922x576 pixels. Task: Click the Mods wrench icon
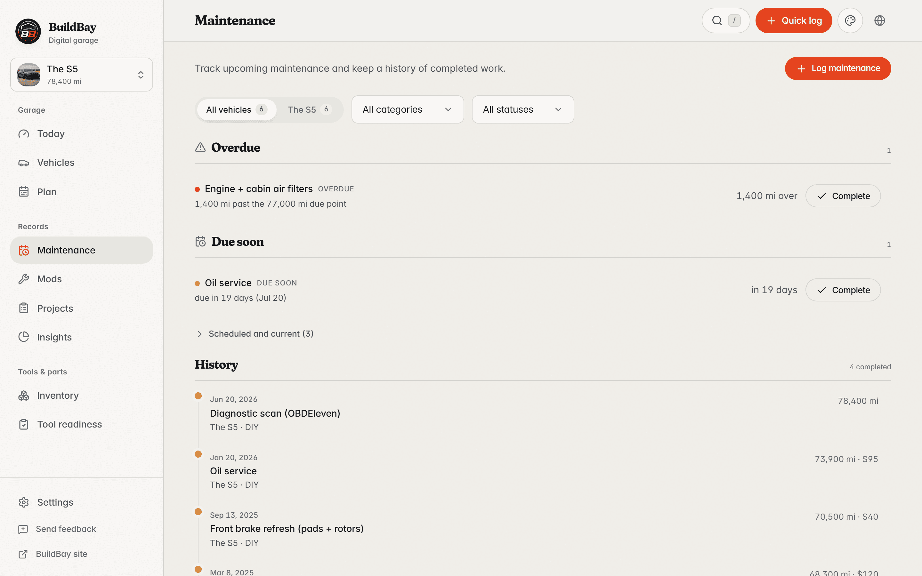(24, 279)
